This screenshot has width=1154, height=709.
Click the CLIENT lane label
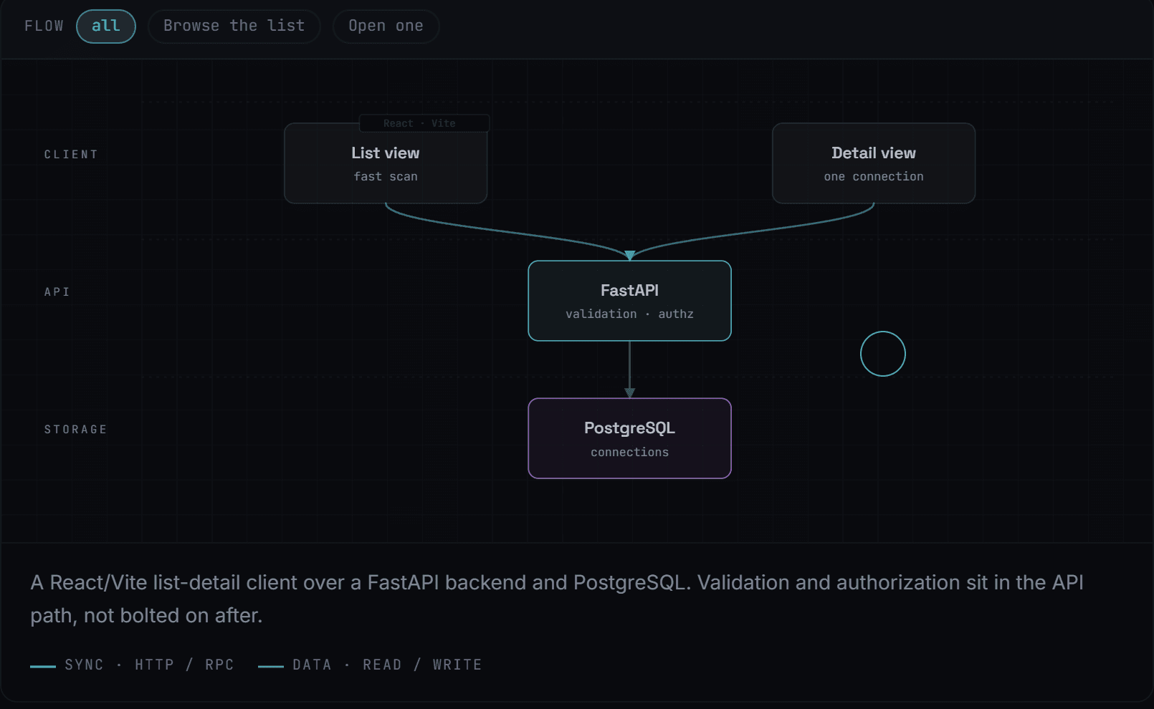pyautogui.click(x=71, y=155)
